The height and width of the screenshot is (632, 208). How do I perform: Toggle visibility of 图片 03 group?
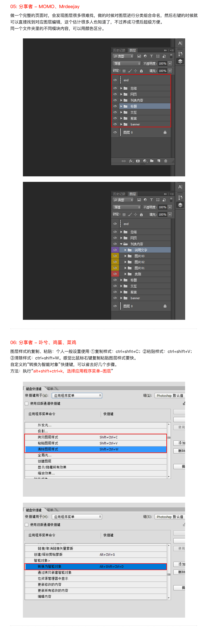point(115,256)
